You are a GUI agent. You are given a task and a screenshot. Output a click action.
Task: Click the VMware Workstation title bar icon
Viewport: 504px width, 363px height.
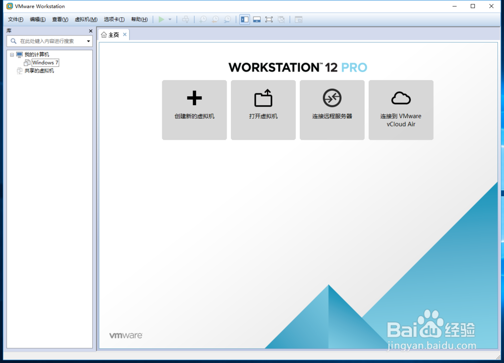pos(10,6)
